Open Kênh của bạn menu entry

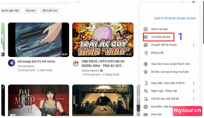[170, 29]
